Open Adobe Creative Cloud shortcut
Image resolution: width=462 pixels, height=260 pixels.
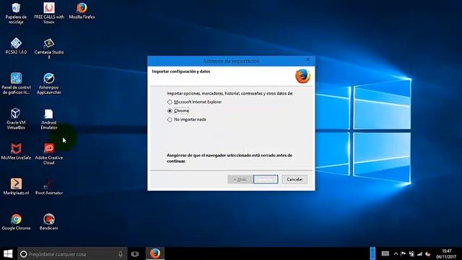[49, 154]
